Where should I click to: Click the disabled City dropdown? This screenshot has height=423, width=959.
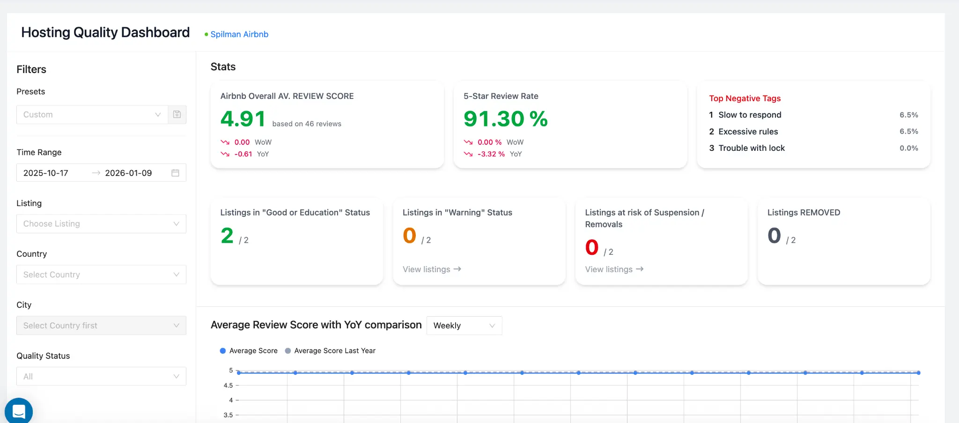101,326
